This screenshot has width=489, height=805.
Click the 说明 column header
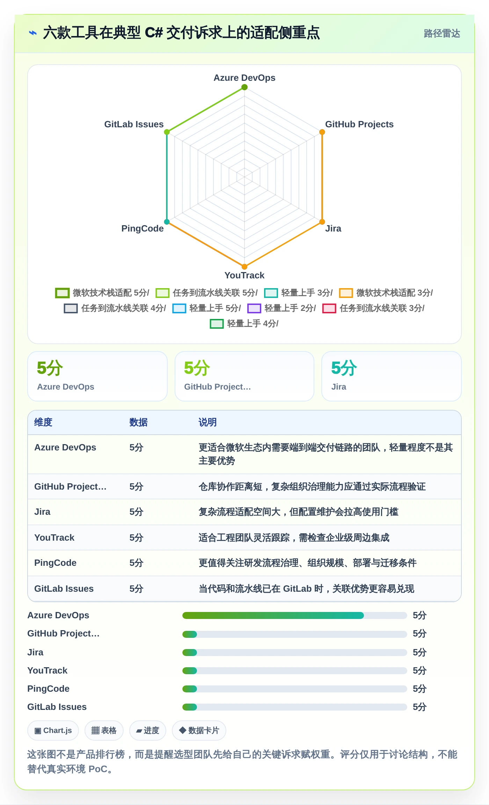click(207, 422)
